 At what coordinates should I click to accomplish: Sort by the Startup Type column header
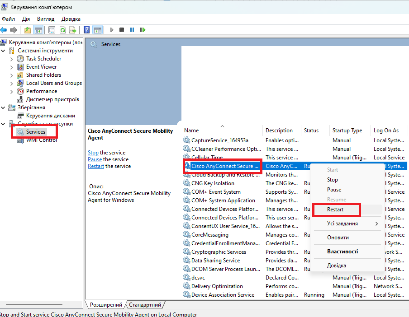tap(350, 131)
